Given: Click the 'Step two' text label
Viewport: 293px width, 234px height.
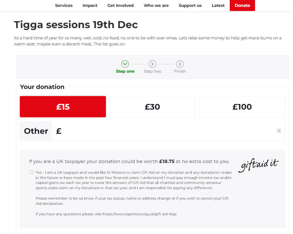Looking at the screenshot, I should click(x=153, y=71).
